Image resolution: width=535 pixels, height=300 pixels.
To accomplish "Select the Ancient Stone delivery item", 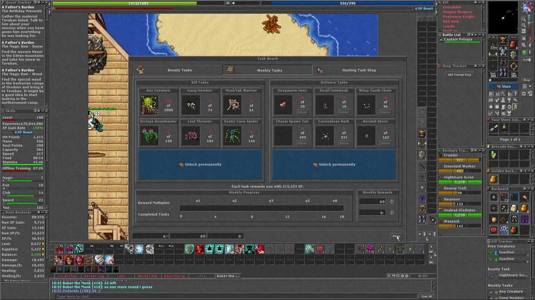I will [367, 136].
